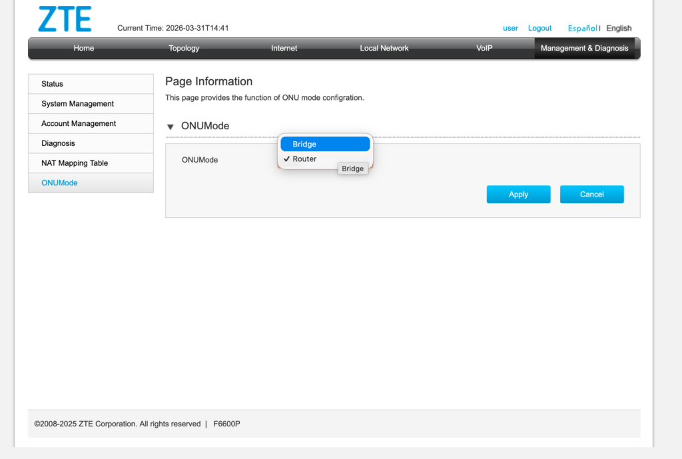The height and width of the screenshot is (459, 682).
Task: Navigate to the VoIP tab
Action: [x=484, y=48]
